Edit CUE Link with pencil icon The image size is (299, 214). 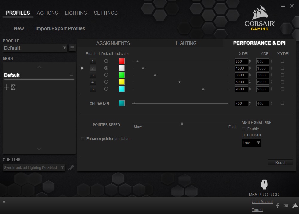[71, 167]
